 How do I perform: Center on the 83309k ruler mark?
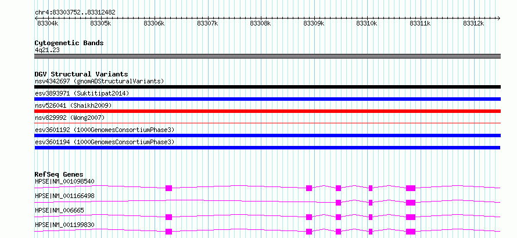(314, 23)
